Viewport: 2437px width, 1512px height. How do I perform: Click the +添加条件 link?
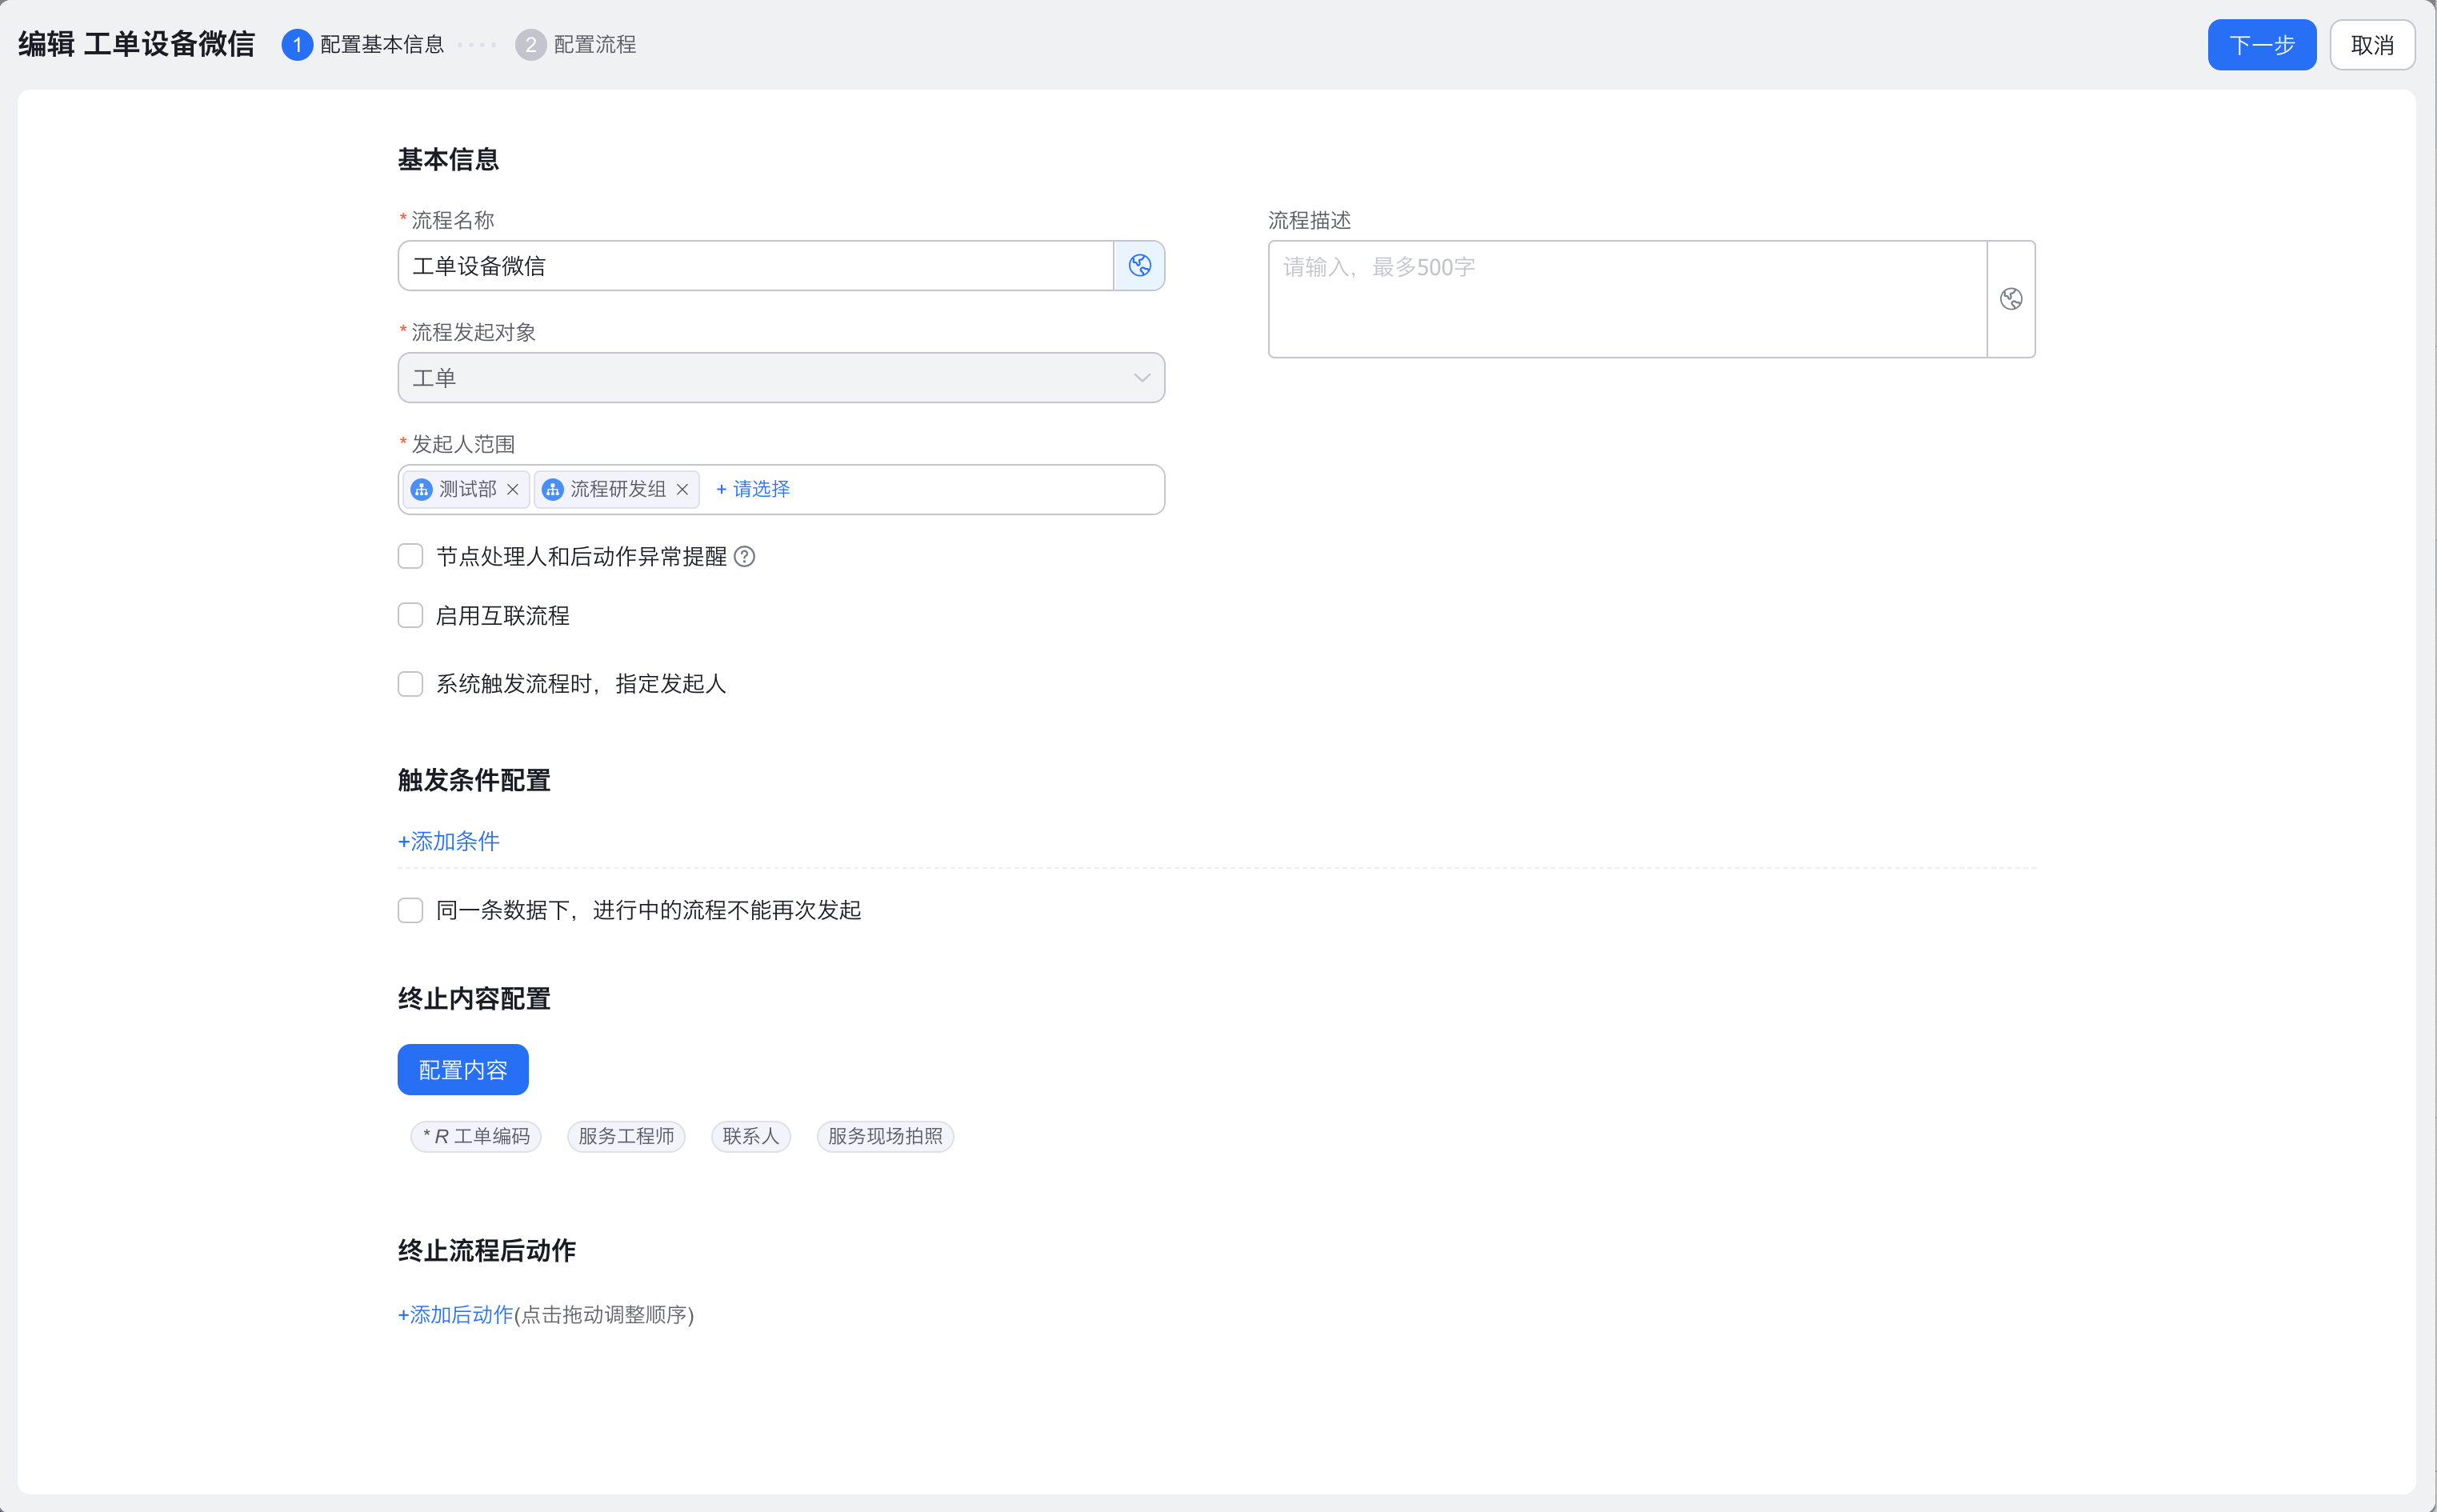click(448, 841)
